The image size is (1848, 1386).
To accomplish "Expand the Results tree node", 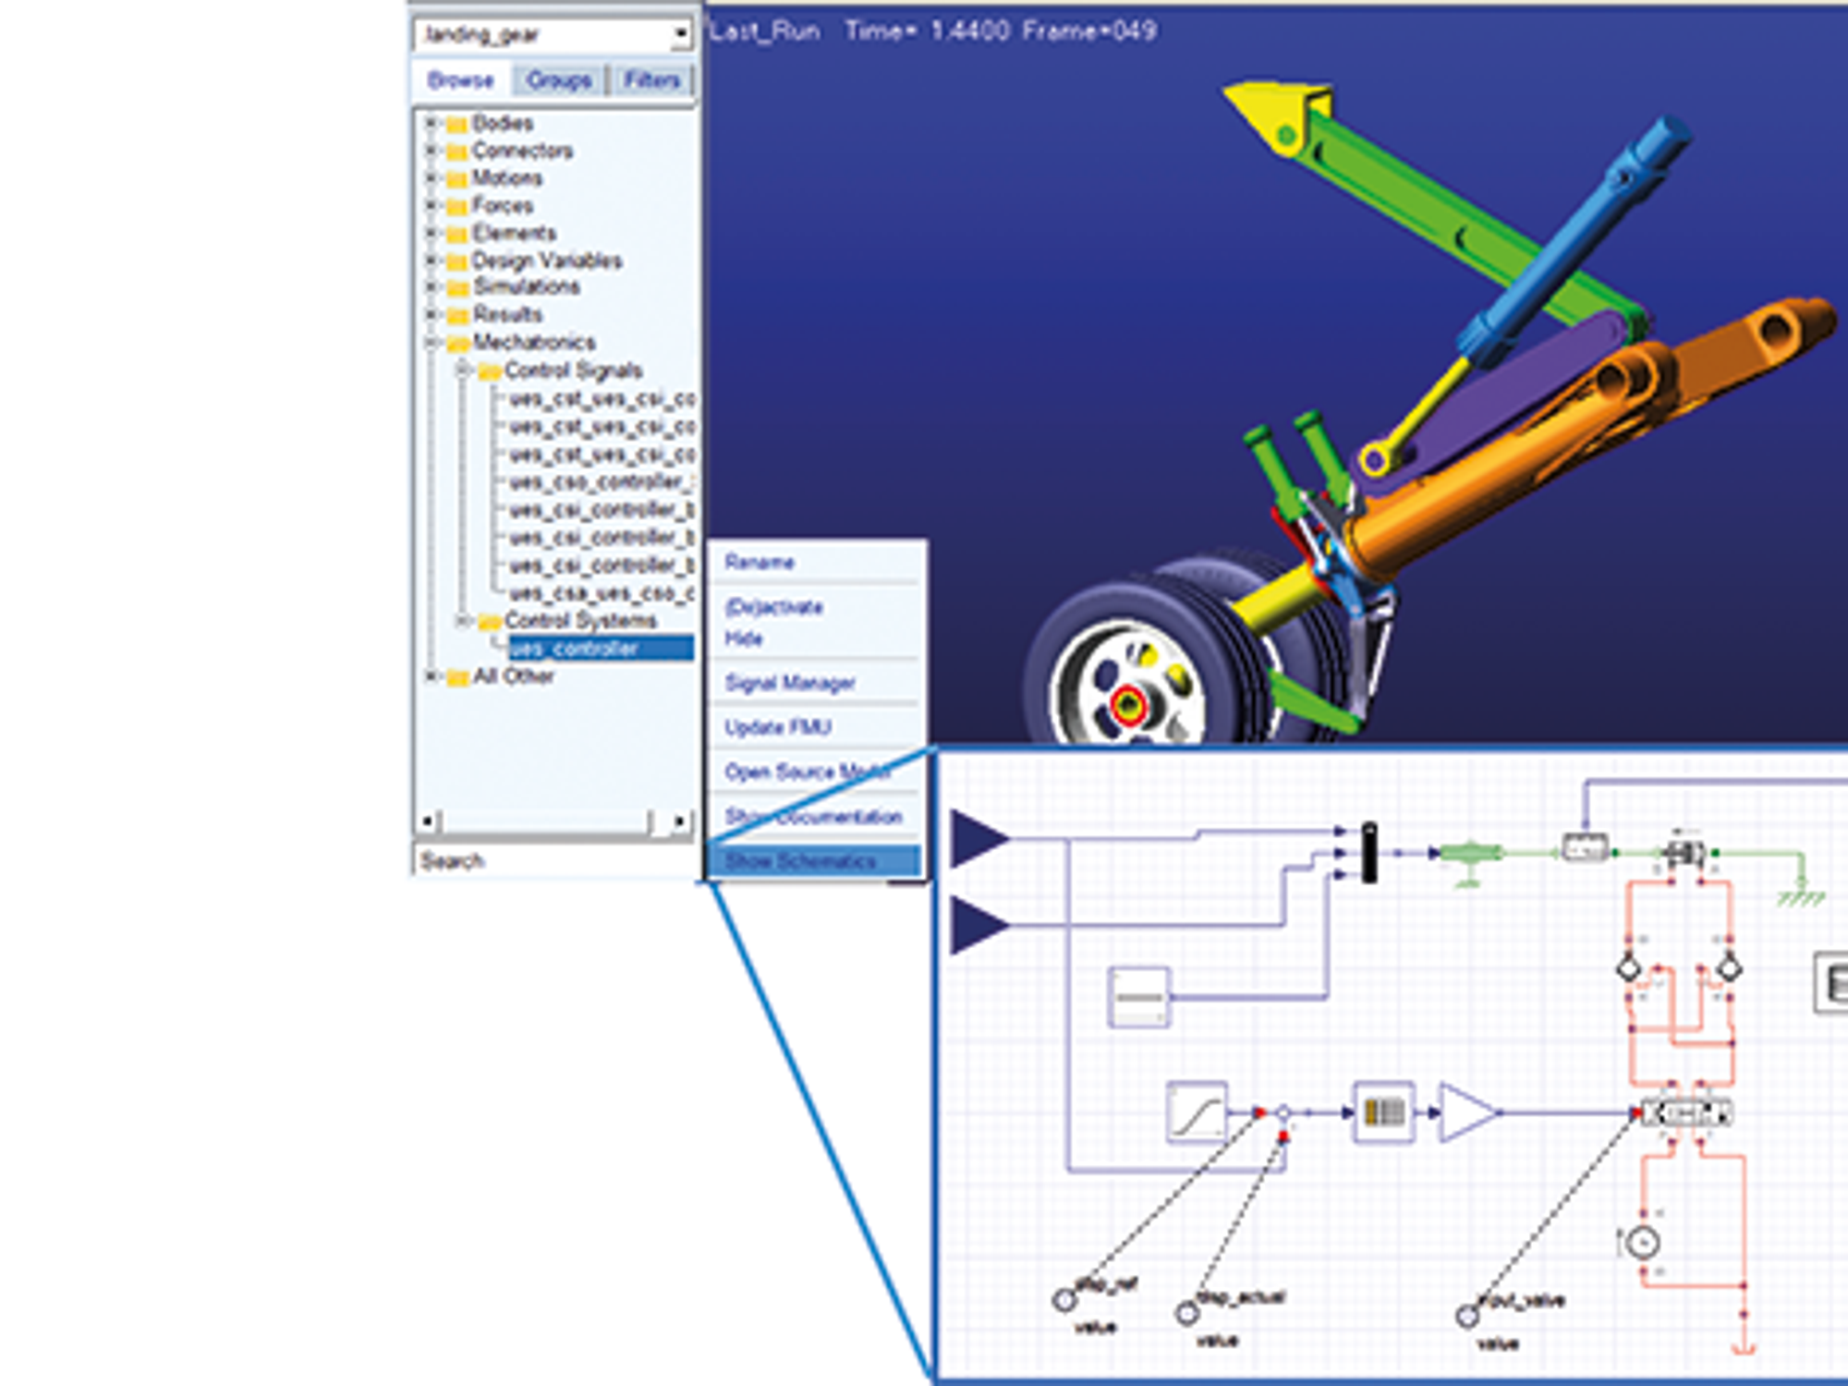I will [x=431, y=314].
